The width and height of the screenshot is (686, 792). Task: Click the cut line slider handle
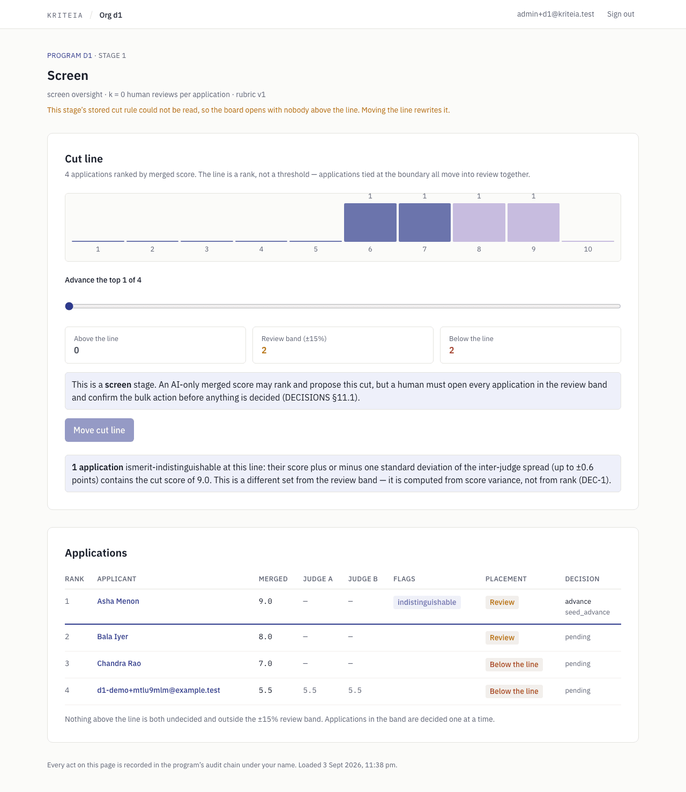pos(69,306)
